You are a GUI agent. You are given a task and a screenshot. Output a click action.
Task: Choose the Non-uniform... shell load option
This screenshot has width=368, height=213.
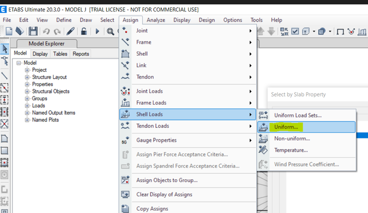click(x=306, y=138)
